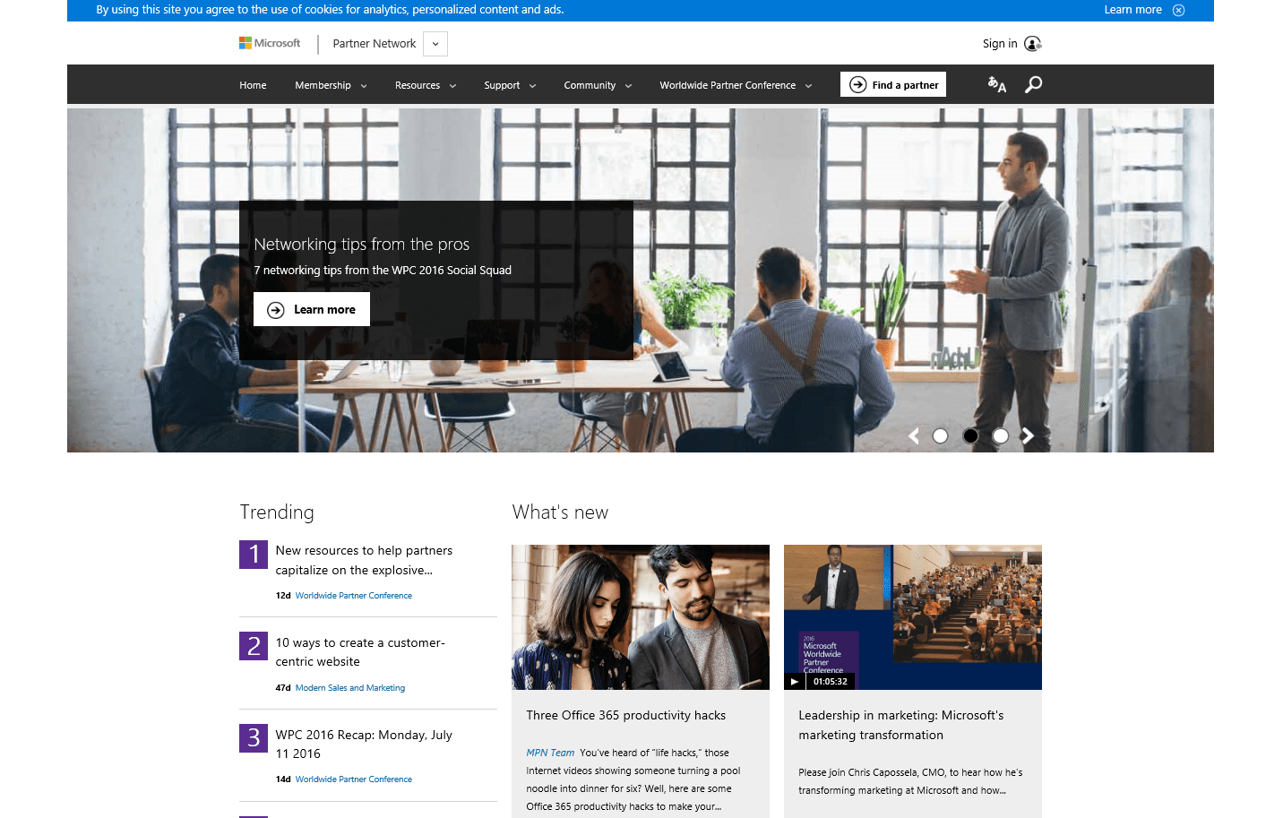
Task: Click Sign in
Action: coord(1000,43)
